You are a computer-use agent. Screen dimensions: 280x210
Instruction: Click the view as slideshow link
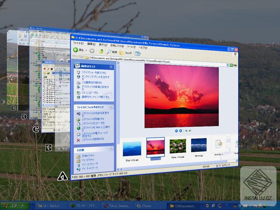[94, 73]
